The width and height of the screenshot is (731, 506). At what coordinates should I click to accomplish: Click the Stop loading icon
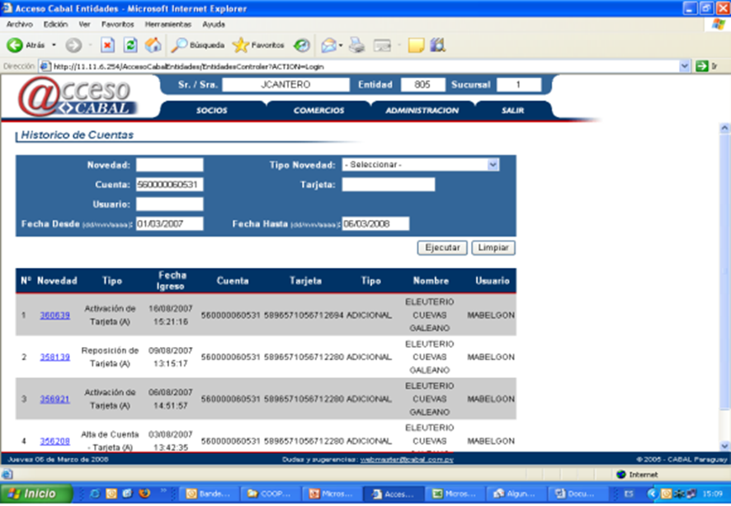coord(107,45)
